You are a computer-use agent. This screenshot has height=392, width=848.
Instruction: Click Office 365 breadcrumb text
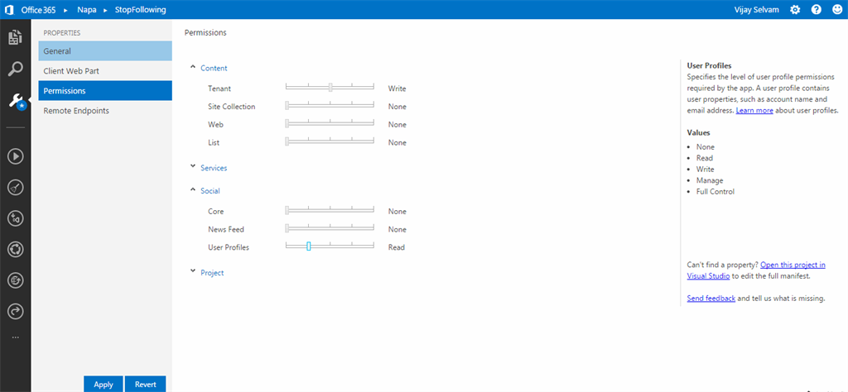(x=38, y=10)
